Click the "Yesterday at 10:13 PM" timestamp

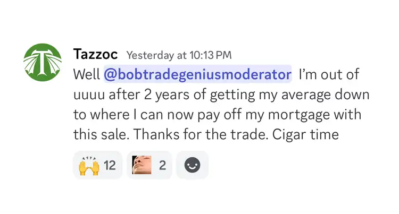(x=178, y=55)
